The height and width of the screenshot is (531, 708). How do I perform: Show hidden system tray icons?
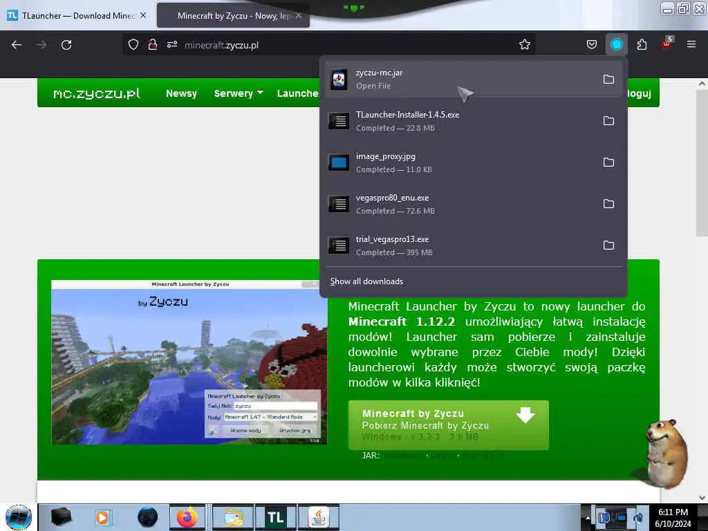pyautogui.click(x=588, y=518)
